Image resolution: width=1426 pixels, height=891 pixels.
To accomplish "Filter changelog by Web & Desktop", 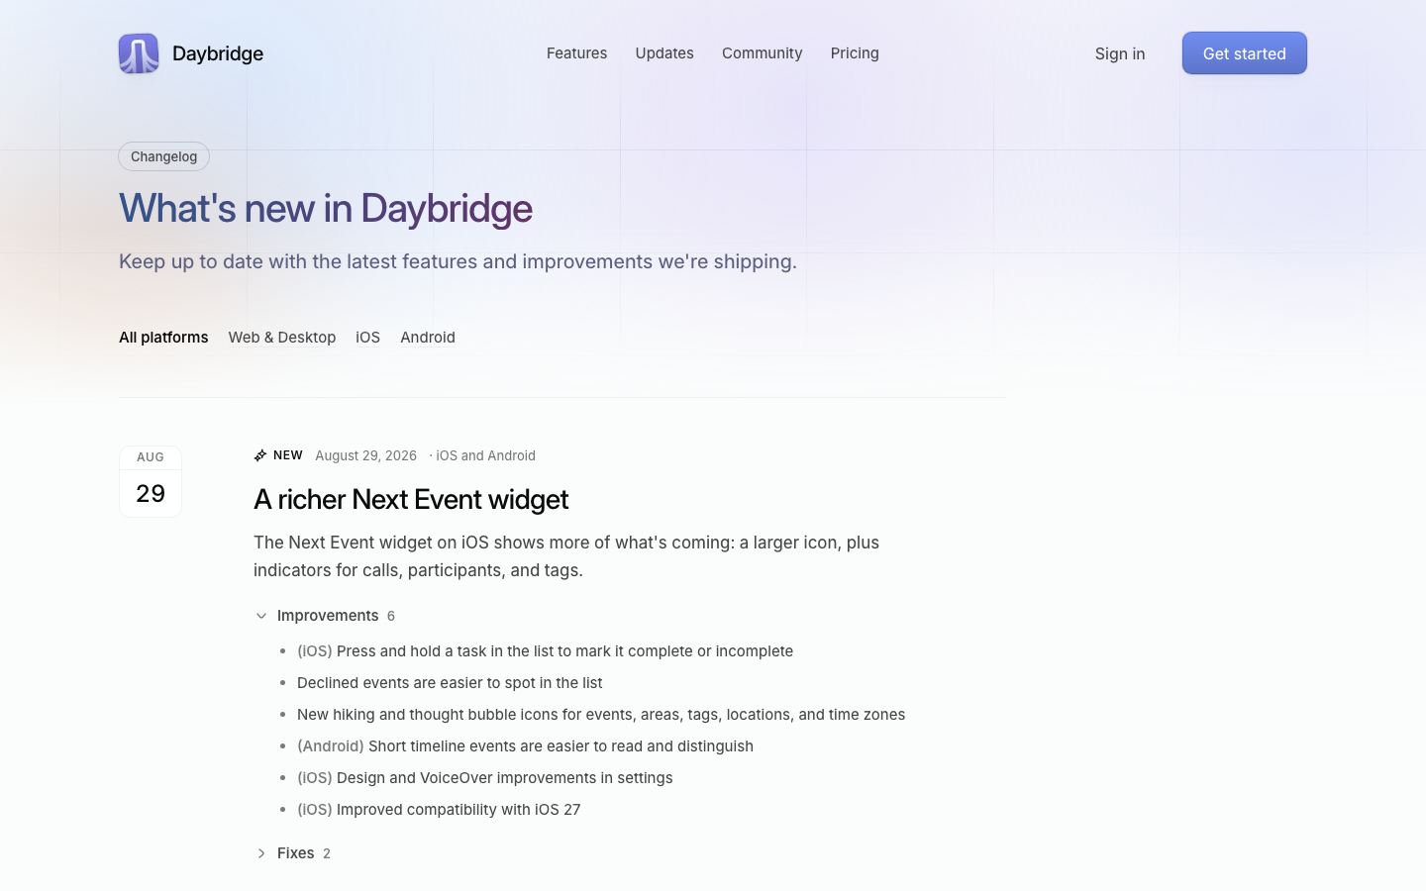I will (x=282, y=338).
